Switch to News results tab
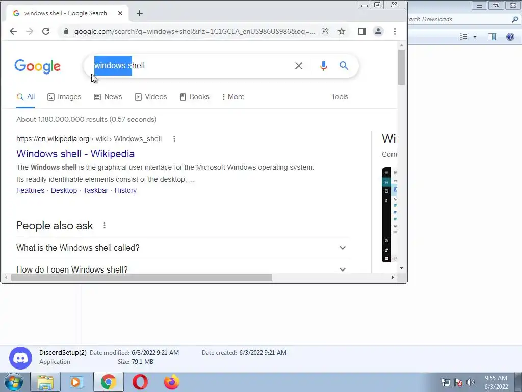The image size is (522, 392). (x=108, y=96)
